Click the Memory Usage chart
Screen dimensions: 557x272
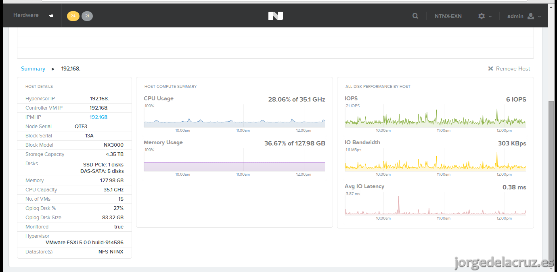234,160
